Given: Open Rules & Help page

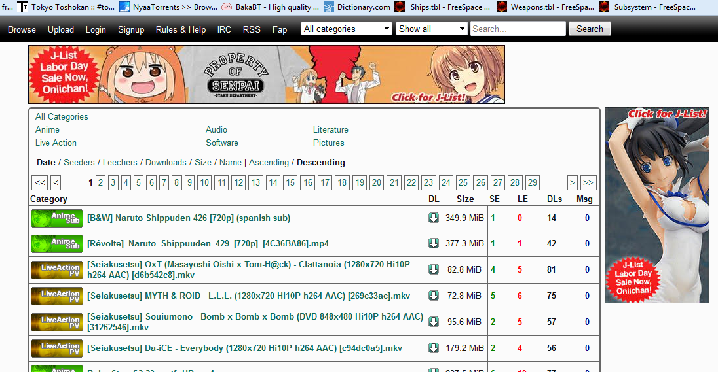Looking at the screenshot, I should click(x=181, y=29).
